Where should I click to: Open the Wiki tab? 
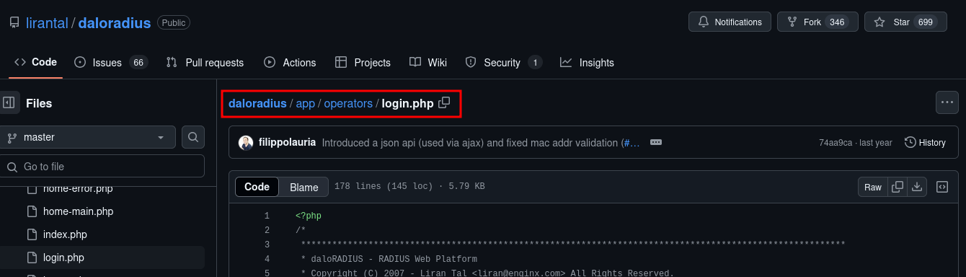[x=428, y=62]
